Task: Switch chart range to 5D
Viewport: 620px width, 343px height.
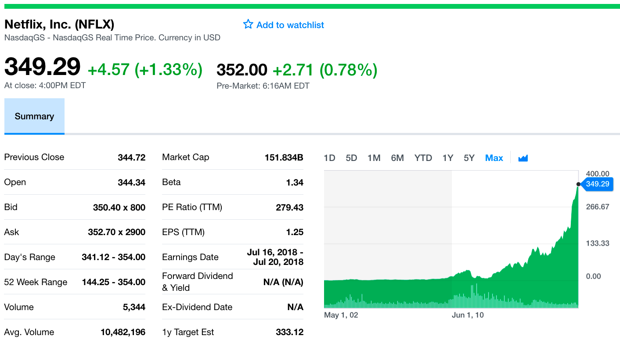Action: (351, 158)
